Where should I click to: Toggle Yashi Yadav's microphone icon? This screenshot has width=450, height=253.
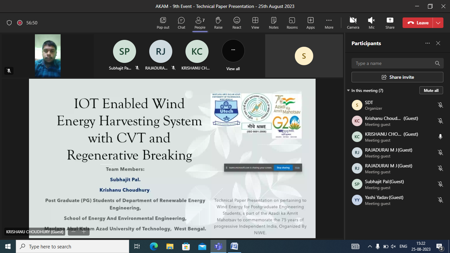440,200
